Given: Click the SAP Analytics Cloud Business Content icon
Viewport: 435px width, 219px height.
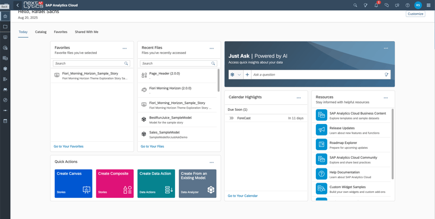Looking at the screenshot, I should [321, 115].
